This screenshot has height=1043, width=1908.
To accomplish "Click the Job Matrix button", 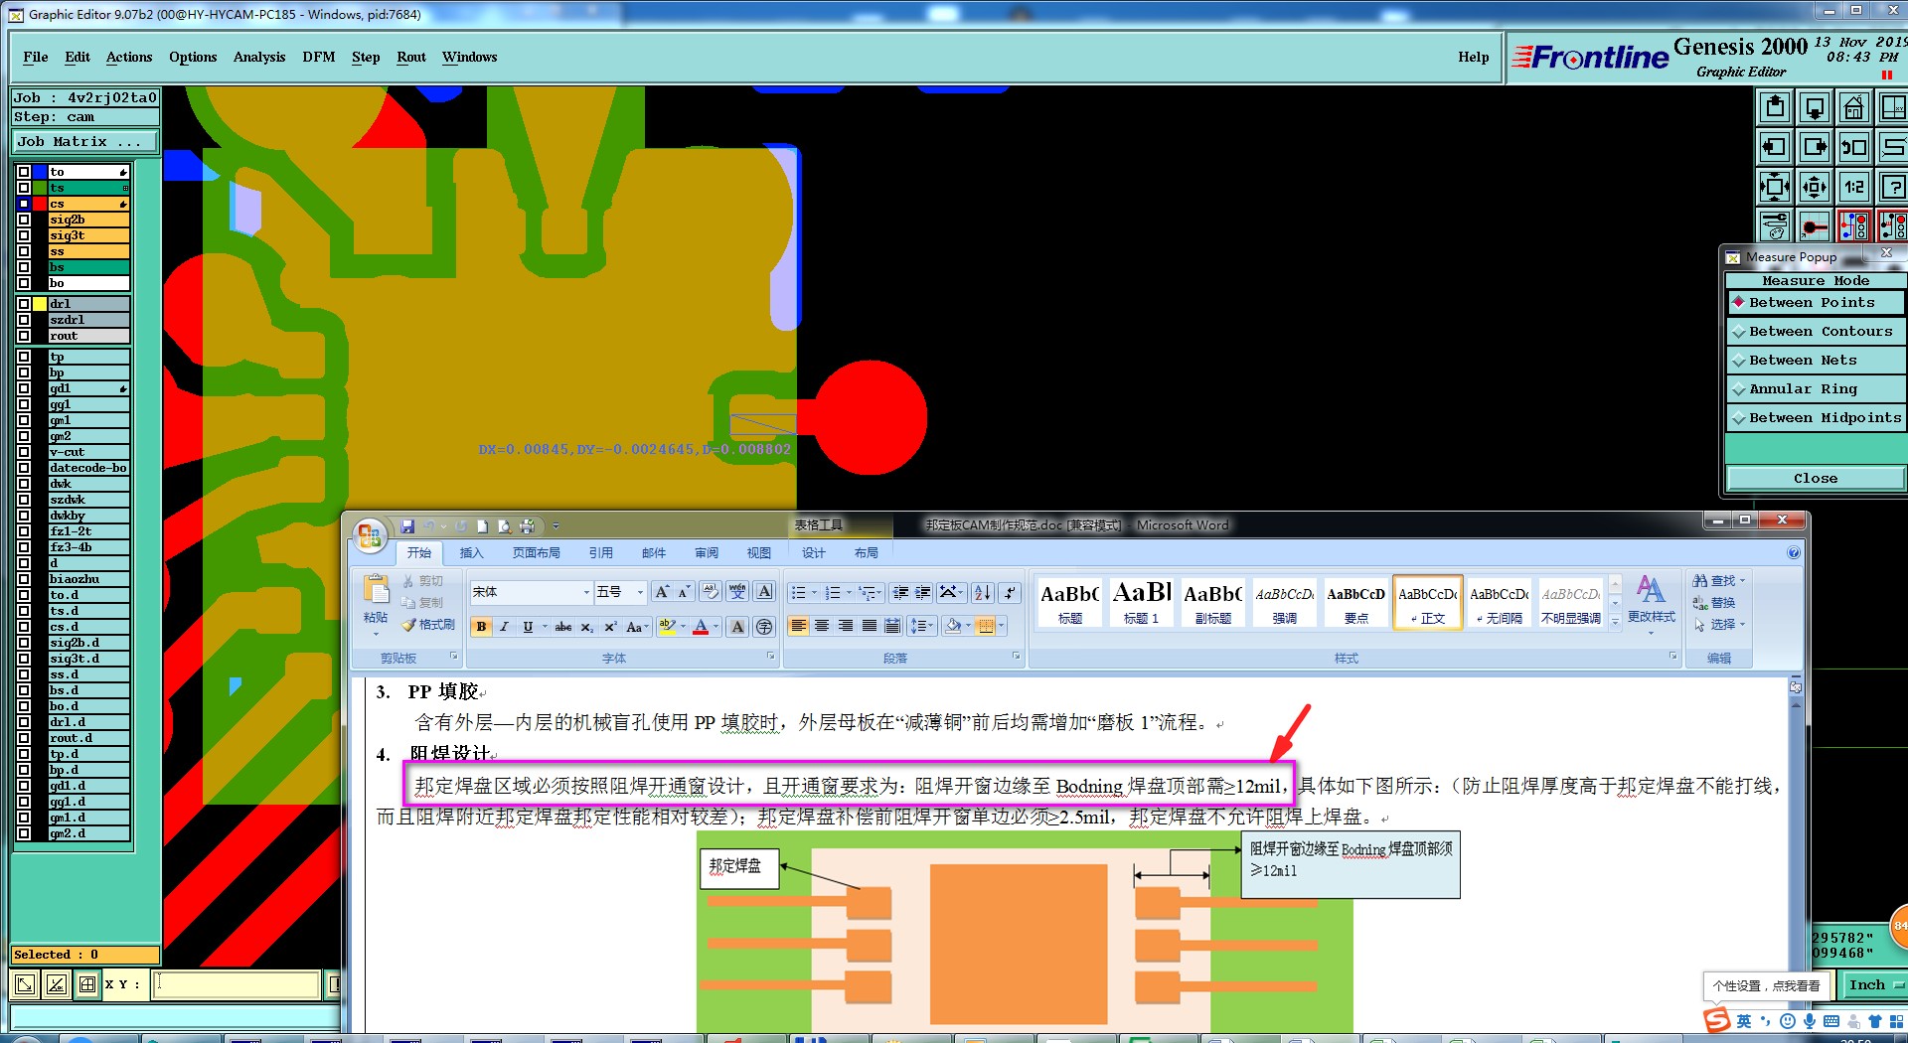I will (84, 142).
